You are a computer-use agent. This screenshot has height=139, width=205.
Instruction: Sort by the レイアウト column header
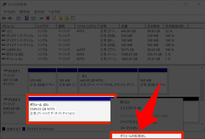coord(46,26)
